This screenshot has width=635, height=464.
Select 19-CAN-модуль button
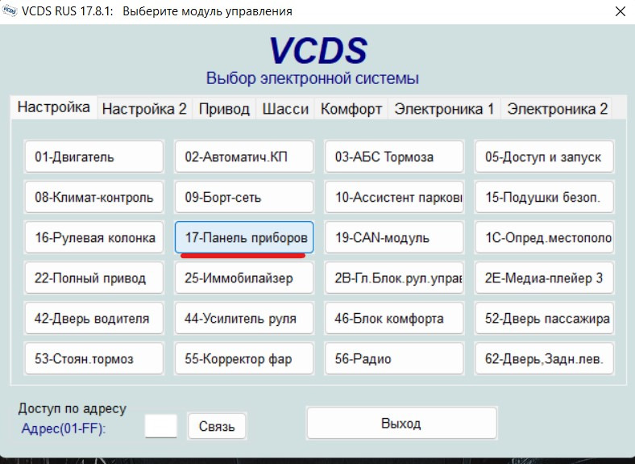click(394, 237)
